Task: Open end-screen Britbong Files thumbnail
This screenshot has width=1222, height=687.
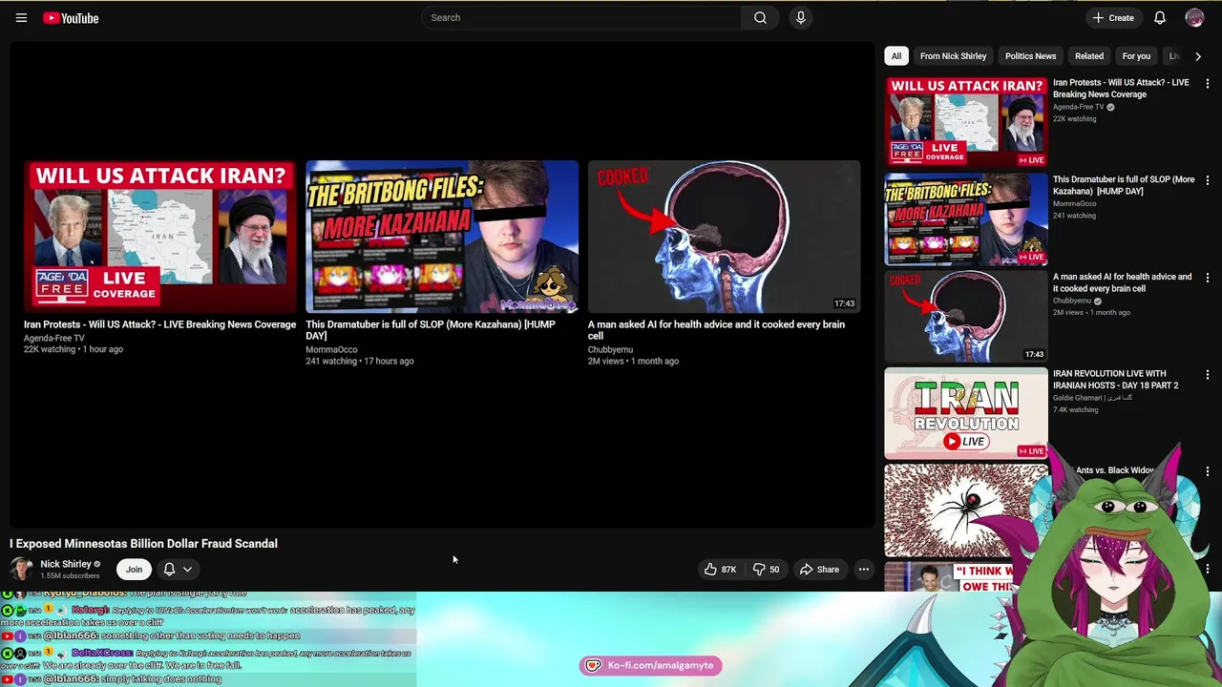Action: click(442, 237)
